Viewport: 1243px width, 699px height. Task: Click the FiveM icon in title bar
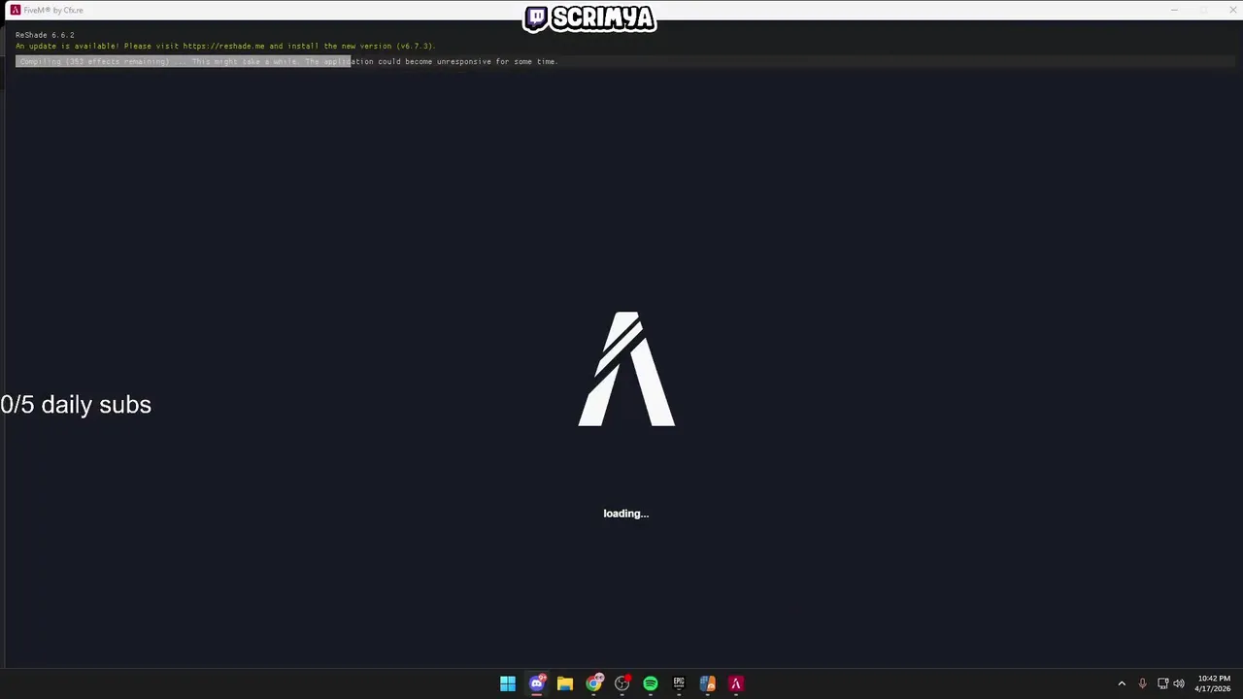coord(15,10)
